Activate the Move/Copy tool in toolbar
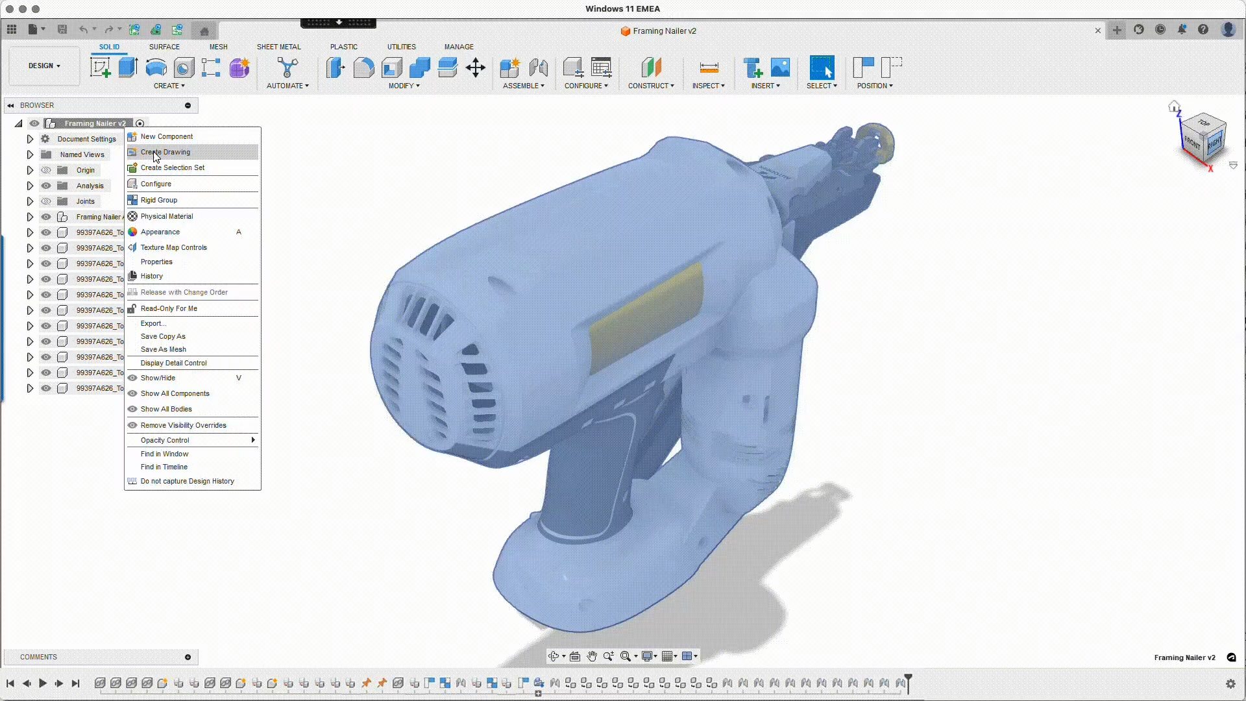This screenshot has height=701, width=1246. (x=476, y=68)
